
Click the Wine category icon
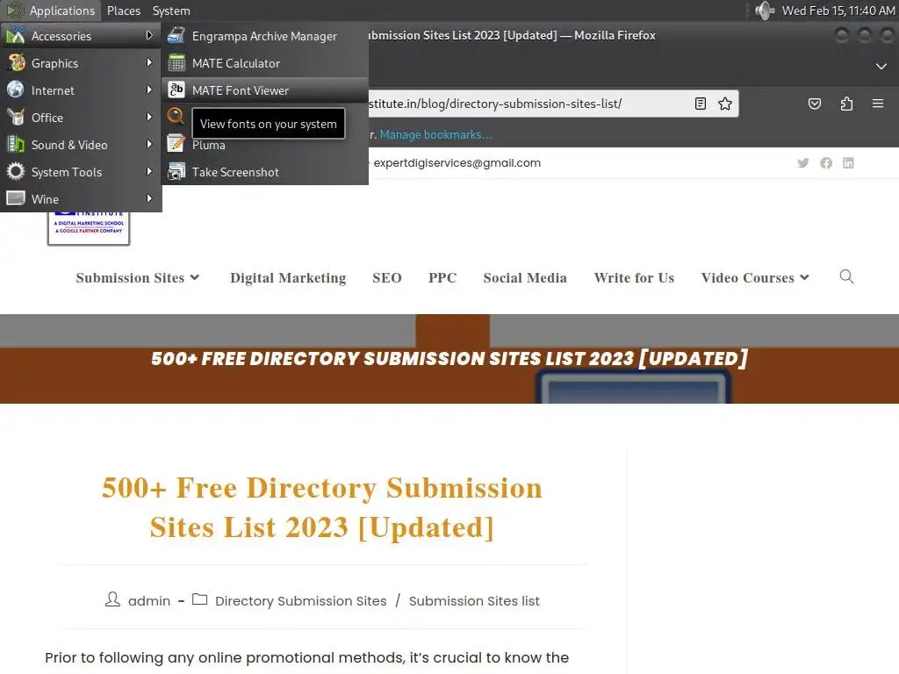coord(16,198)
